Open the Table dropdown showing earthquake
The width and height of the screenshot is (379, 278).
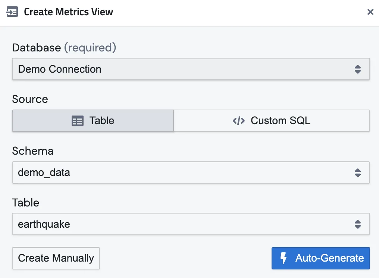point(191,224)
